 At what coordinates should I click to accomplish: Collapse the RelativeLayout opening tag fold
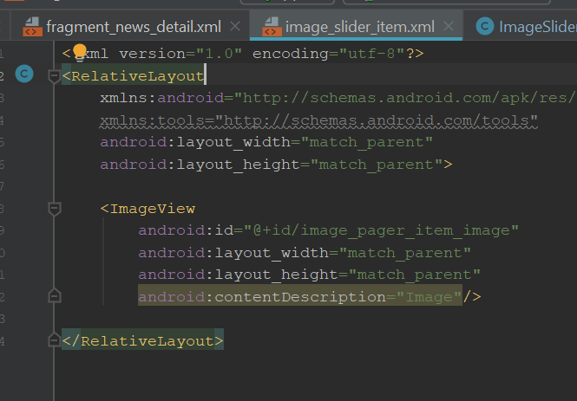[55, 75]
